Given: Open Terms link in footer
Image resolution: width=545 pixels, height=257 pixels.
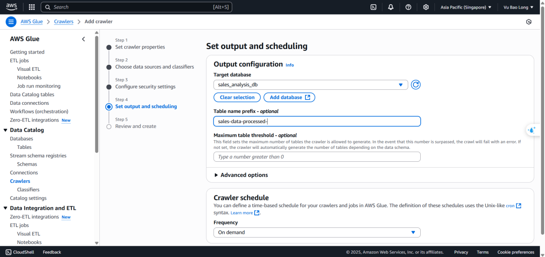Looking at the screenshot, I should (483, 252).
